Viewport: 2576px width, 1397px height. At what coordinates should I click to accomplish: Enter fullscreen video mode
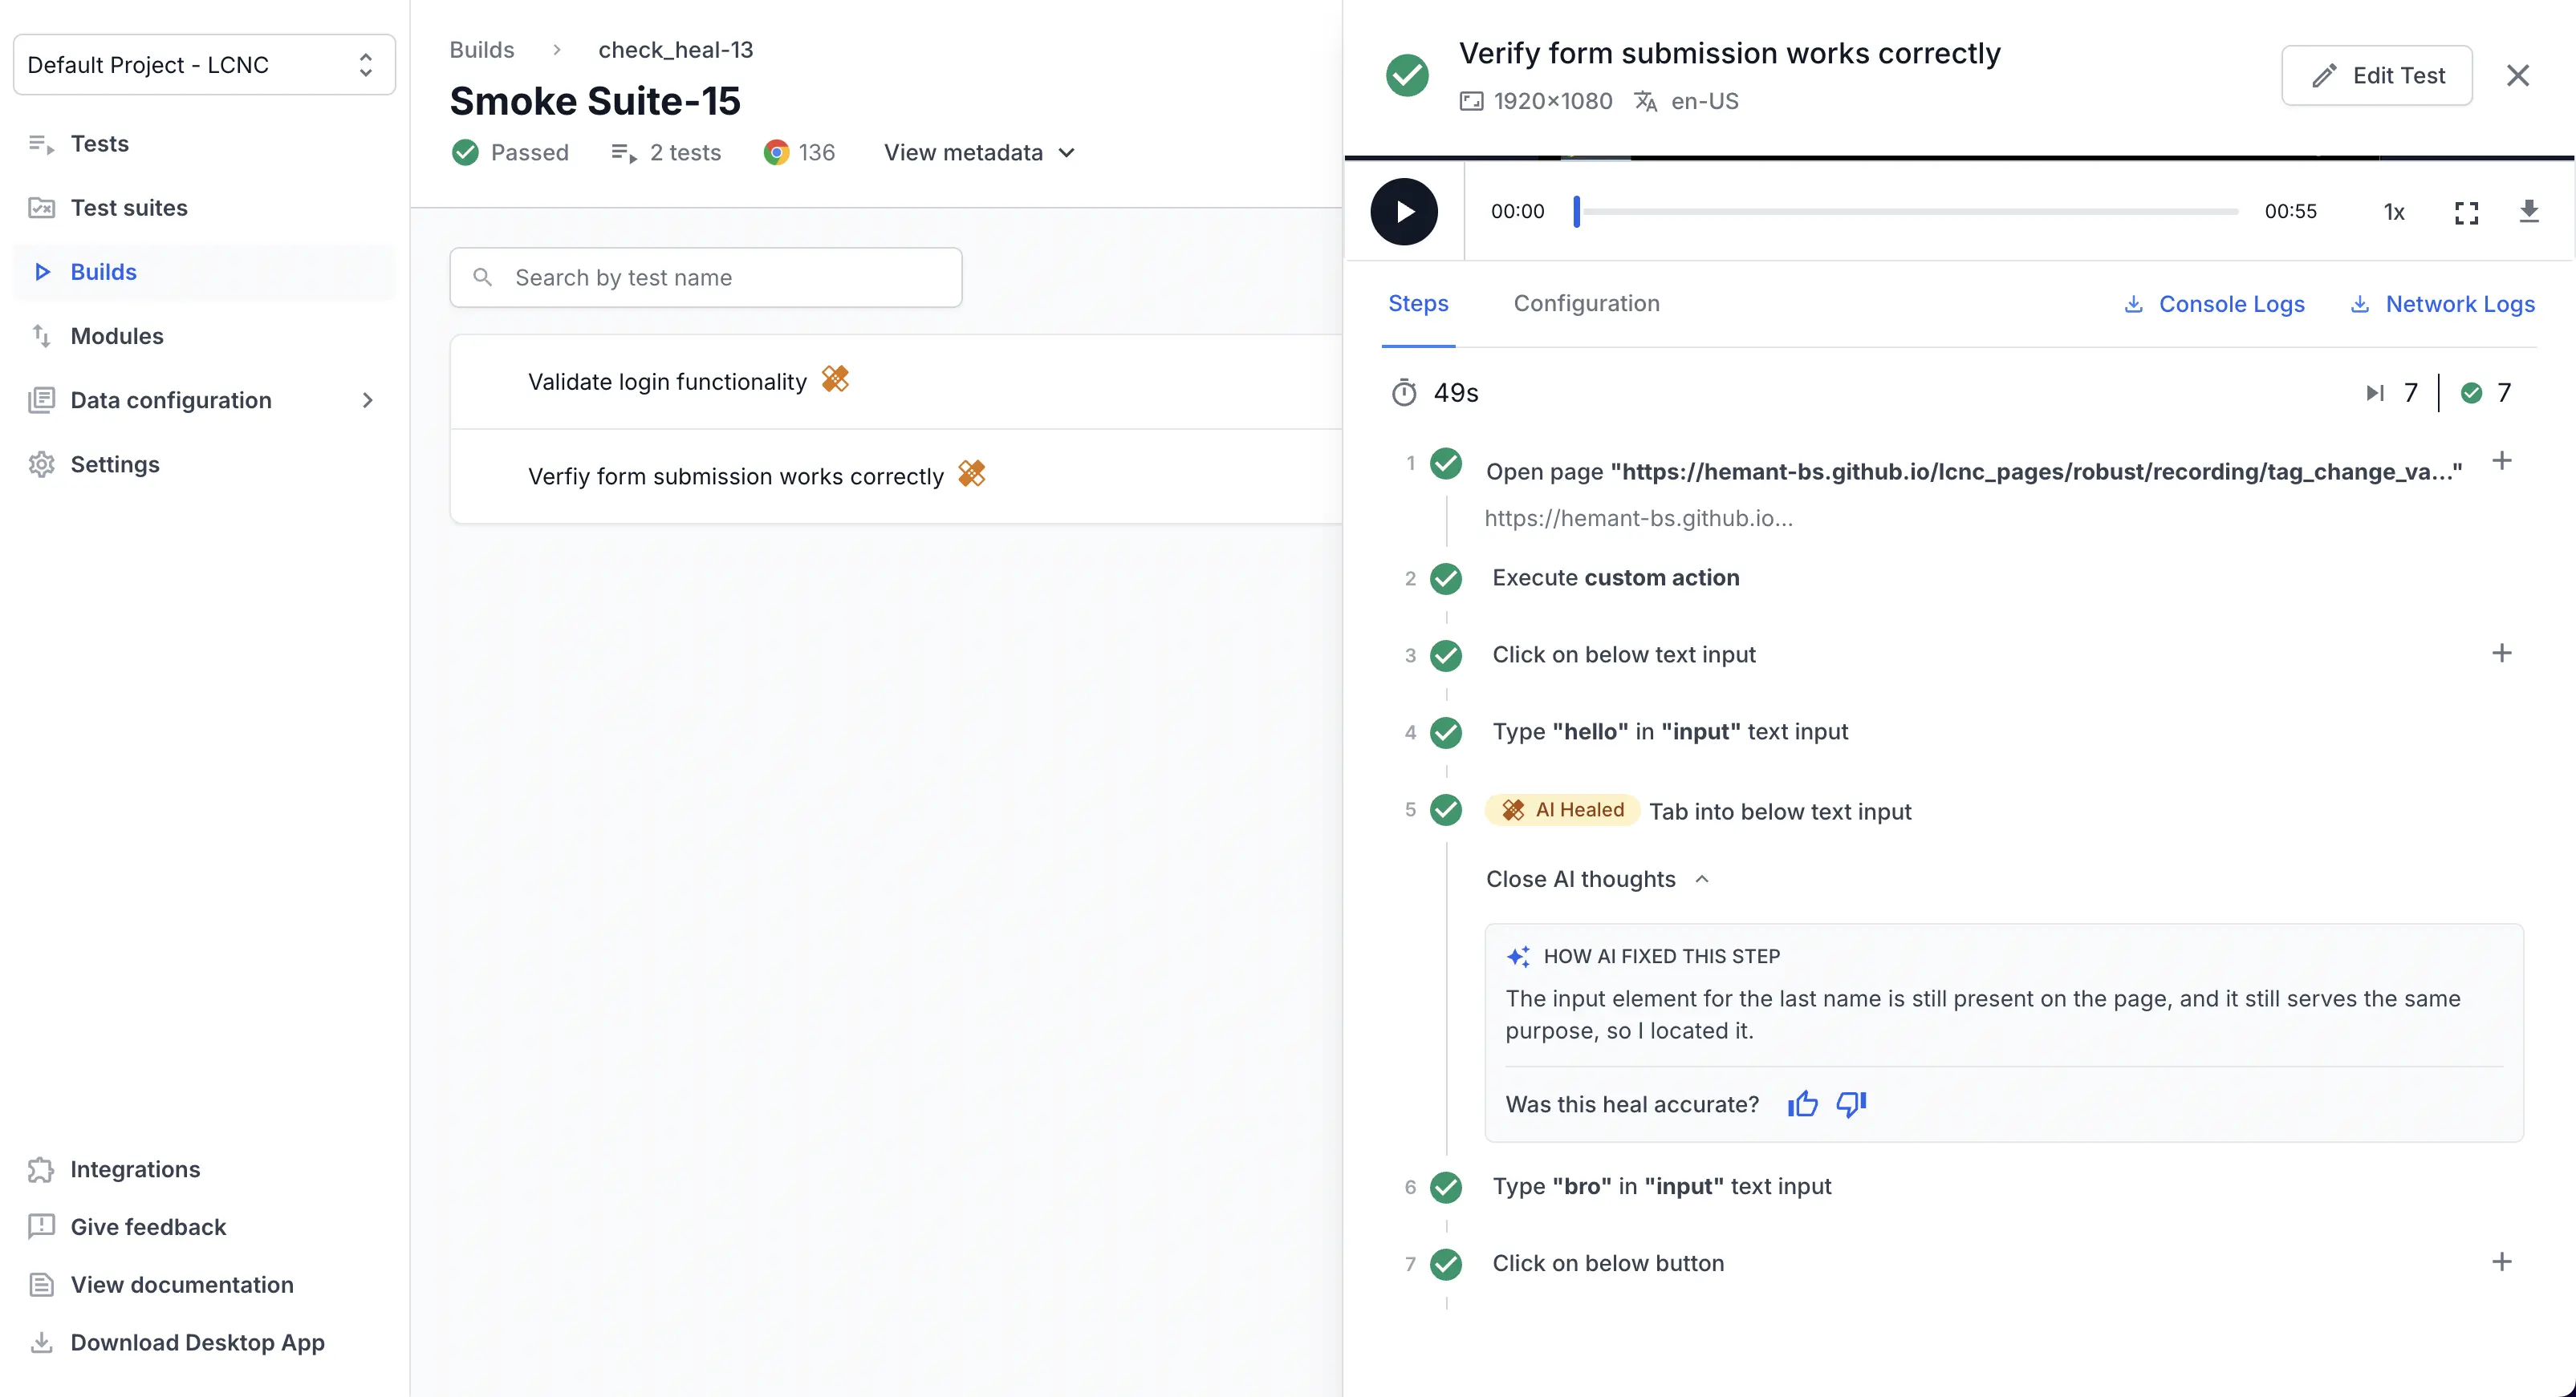pos(2466,212)
